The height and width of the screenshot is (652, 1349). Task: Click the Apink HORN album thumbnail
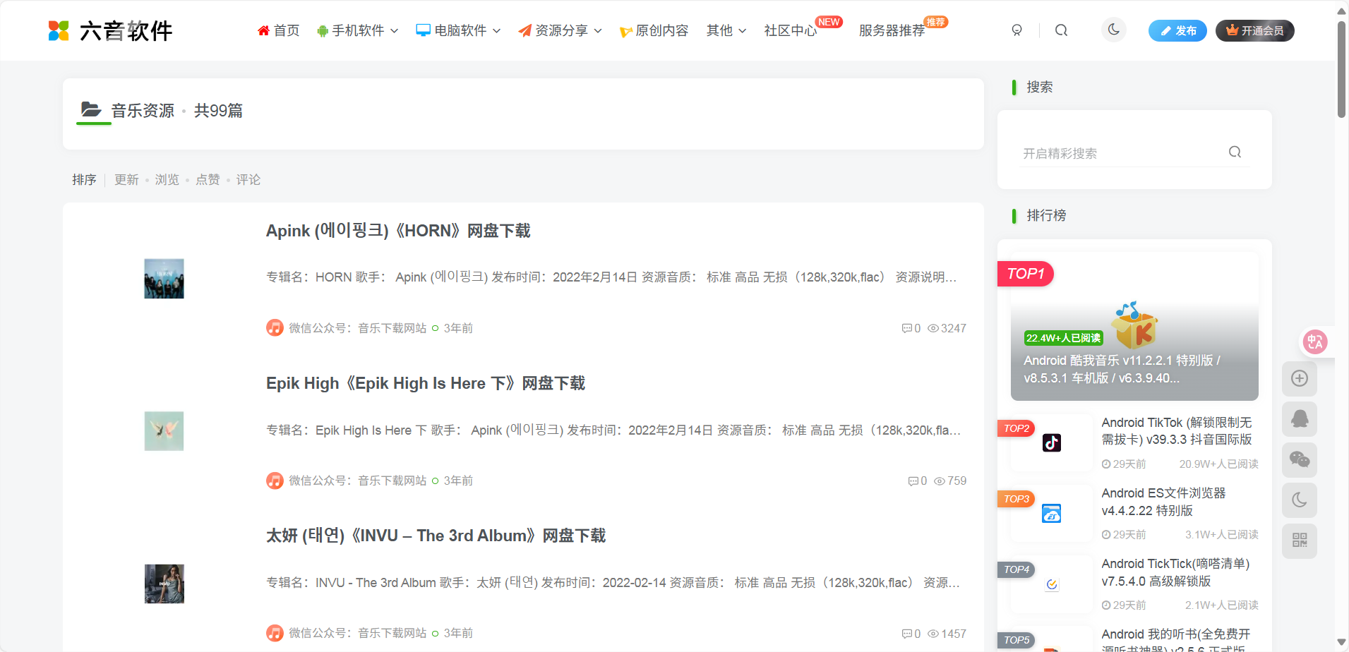(x=164, y=279)
